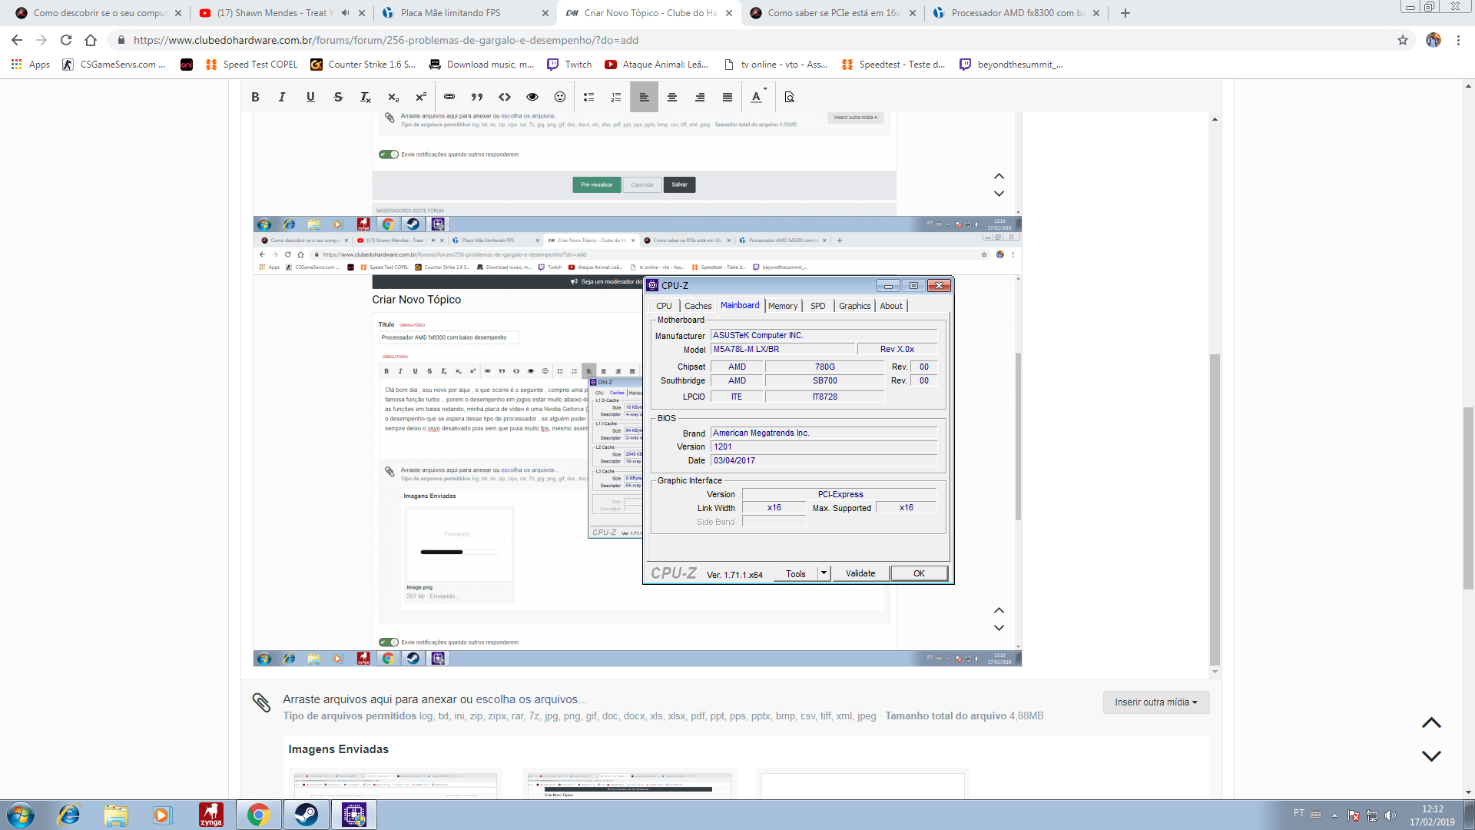1475x830 pixels.
Task: Close the 'Placa Mãe limitando FPS' tab
Action: [545, 13]
